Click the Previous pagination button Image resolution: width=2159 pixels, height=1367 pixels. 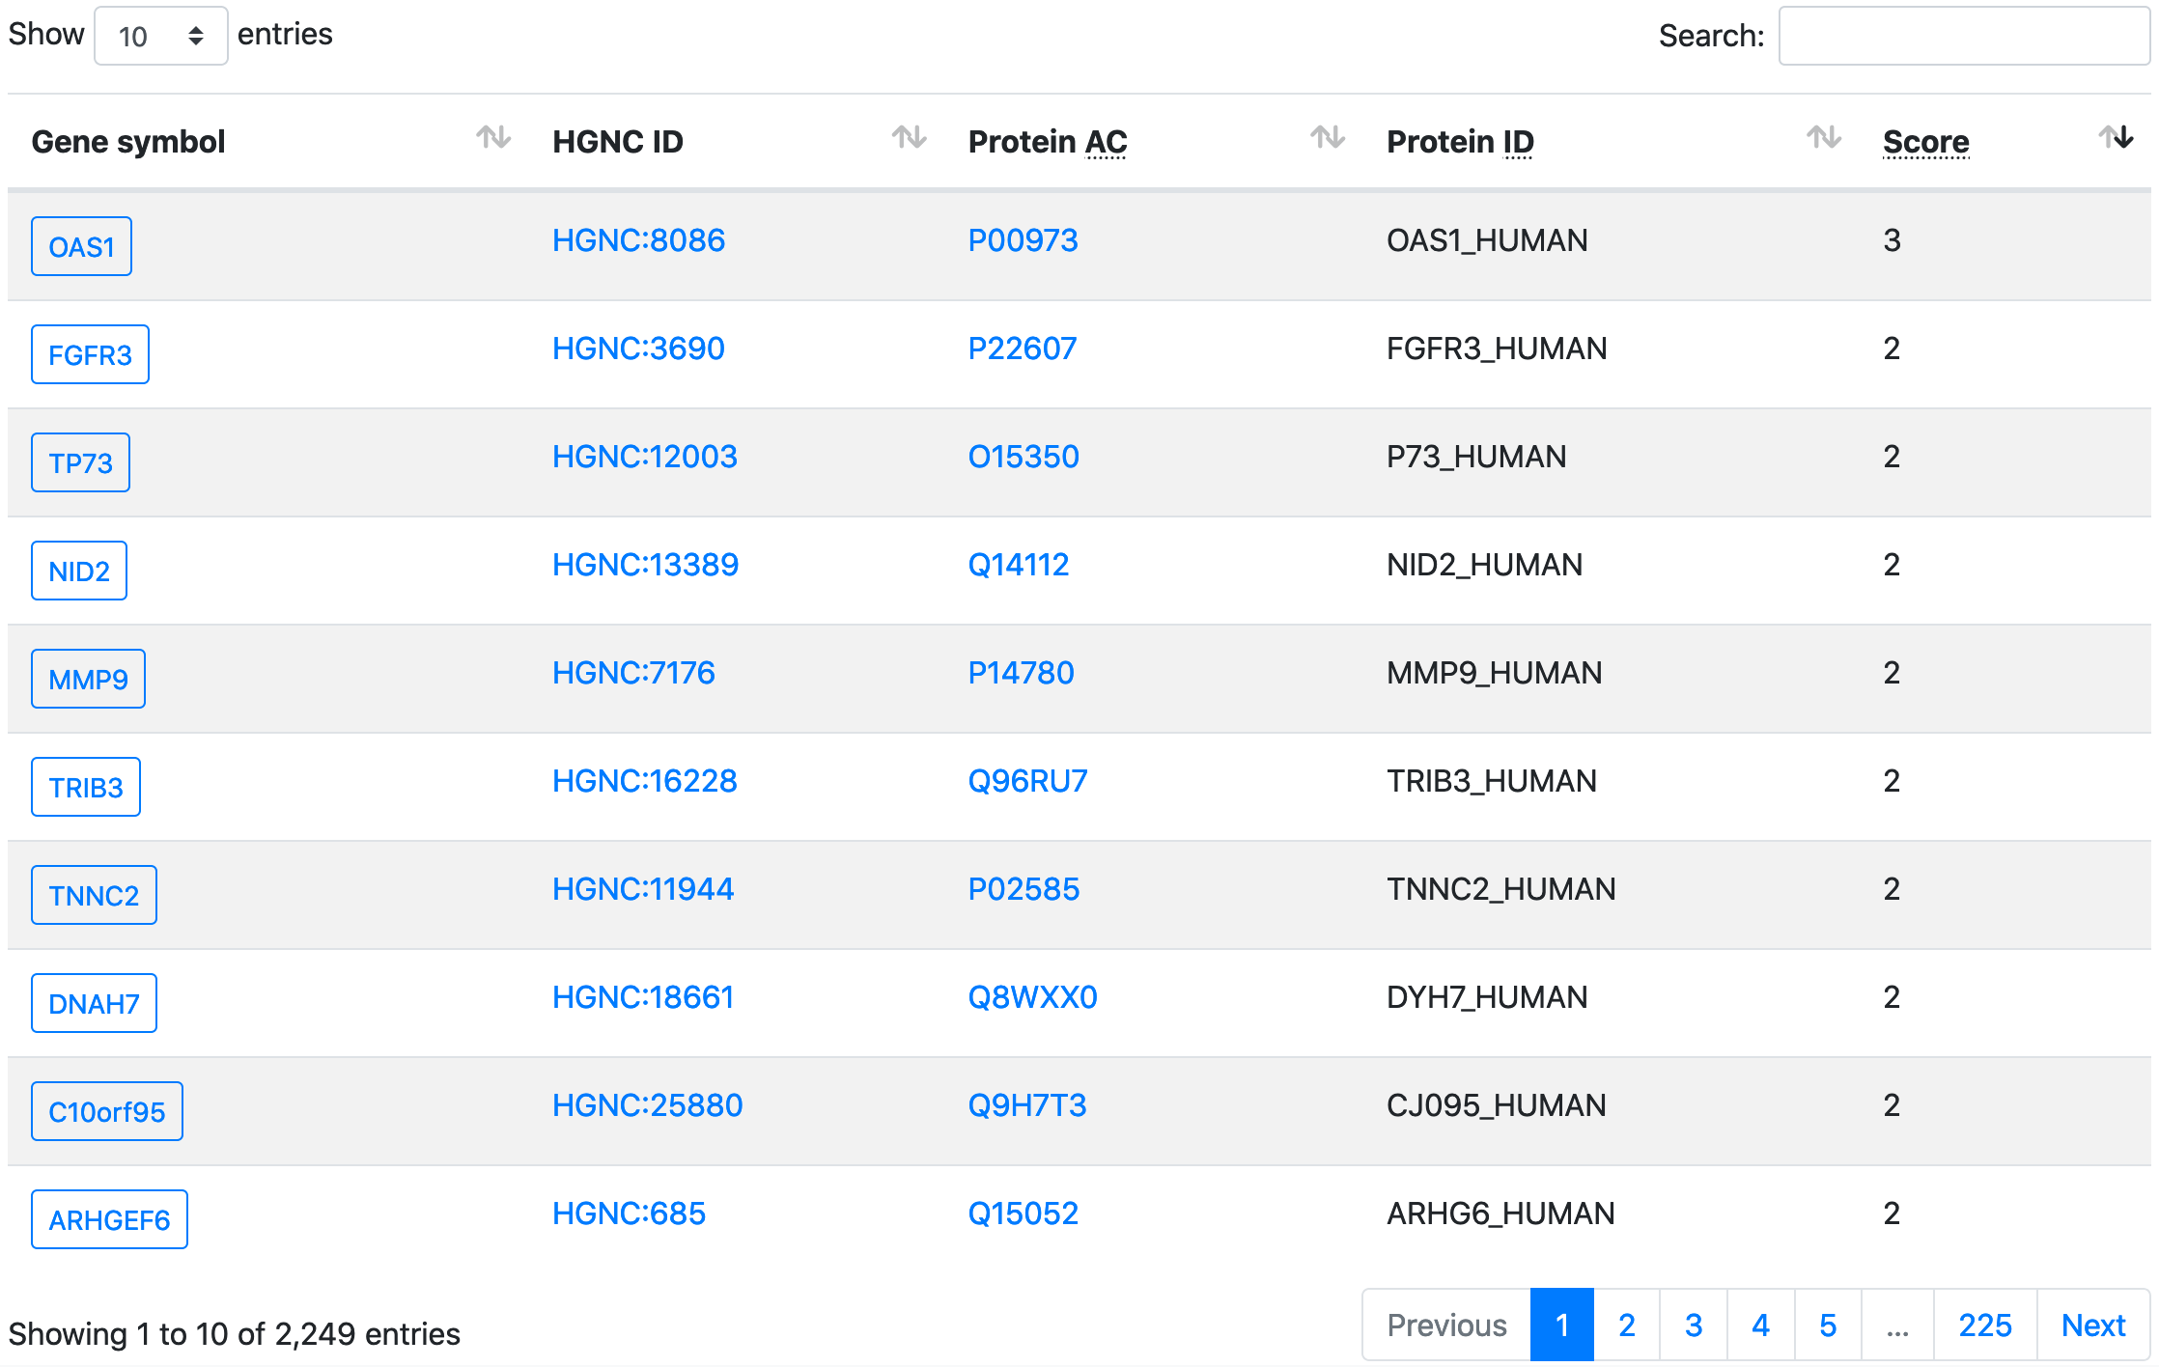coord(1446,1325)
